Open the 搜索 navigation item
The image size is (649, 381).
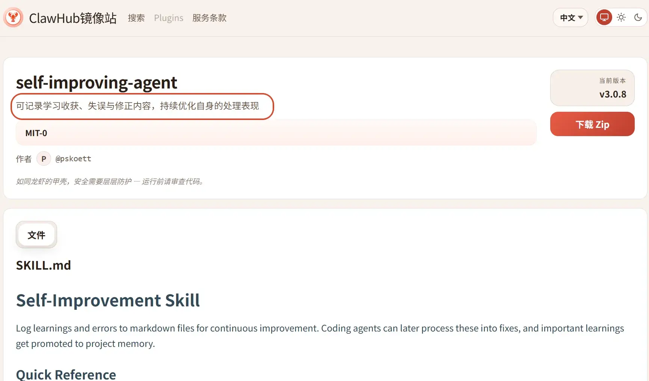(x=136, y=18)
